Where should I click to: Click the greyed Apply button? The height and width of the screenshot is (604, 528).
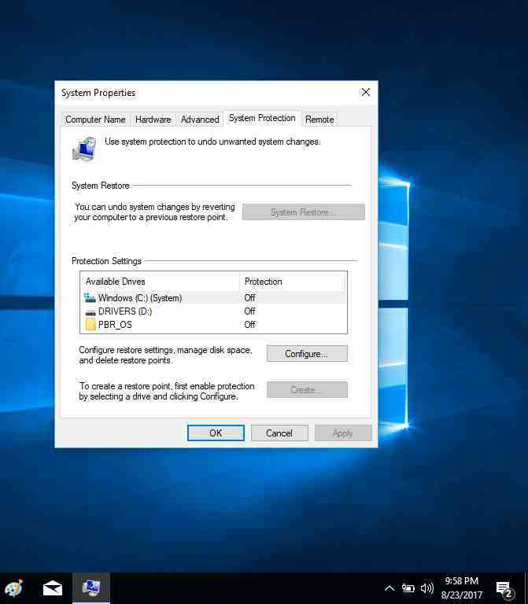(343, 433)
